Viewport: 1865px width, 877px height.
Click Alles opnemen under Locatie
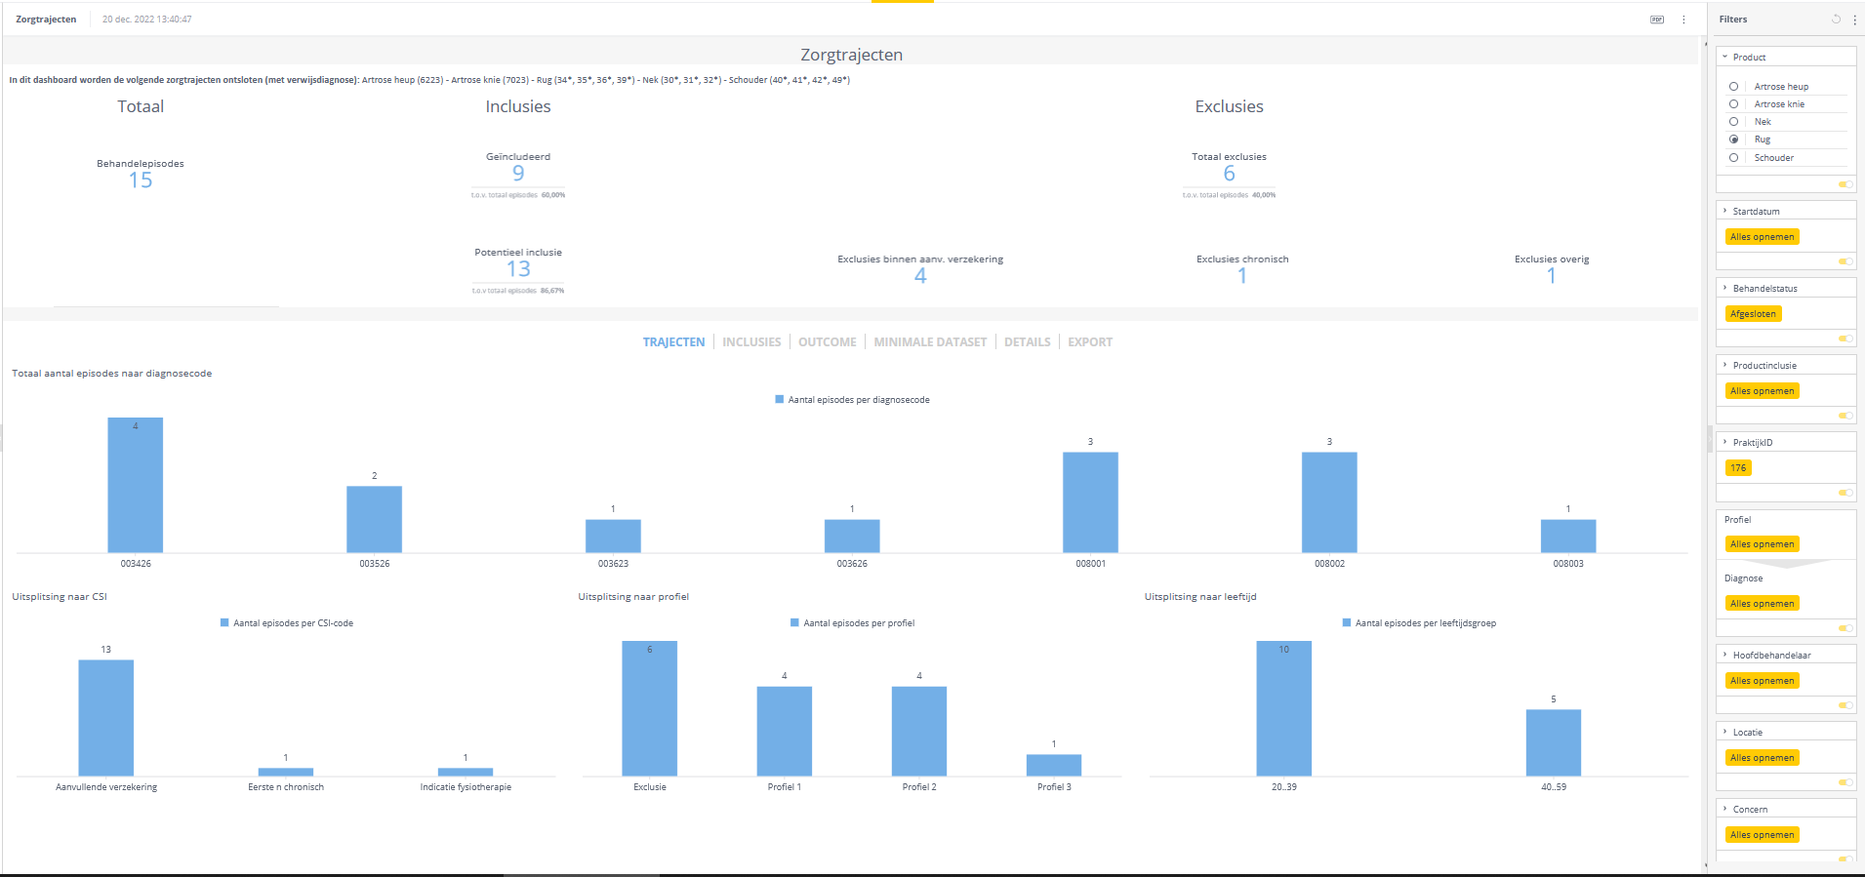tap(1763, 758)
